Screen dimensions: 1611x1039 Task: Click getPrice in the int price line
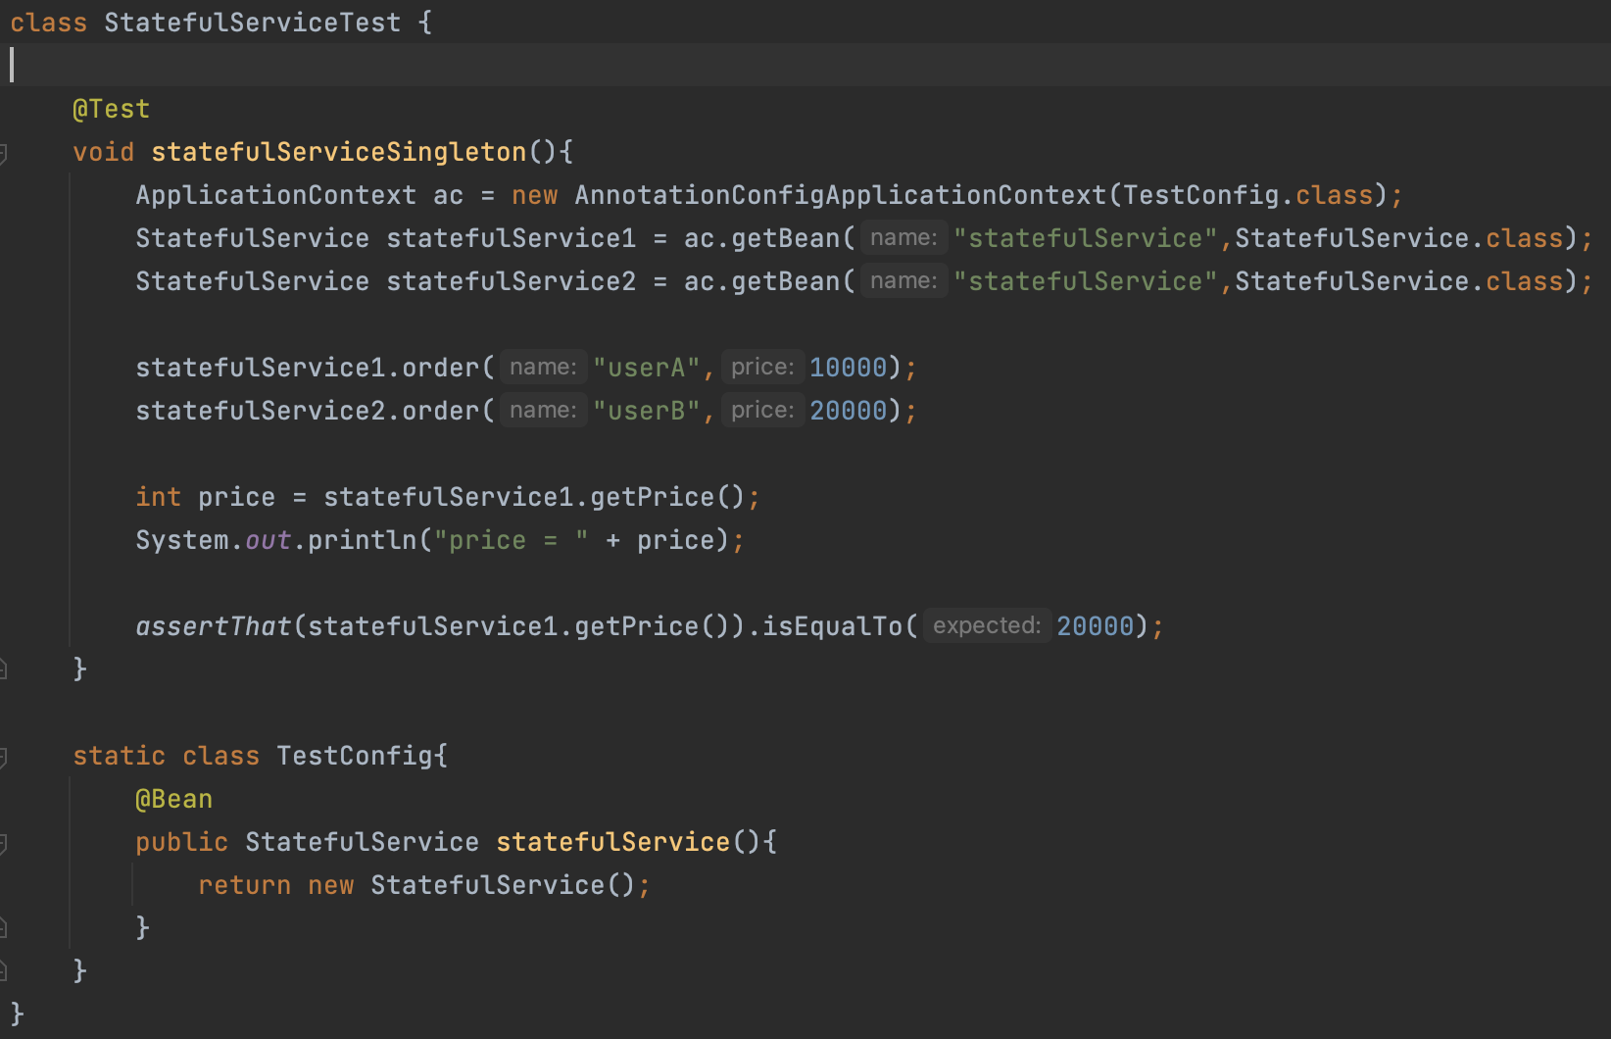[652, 497]
